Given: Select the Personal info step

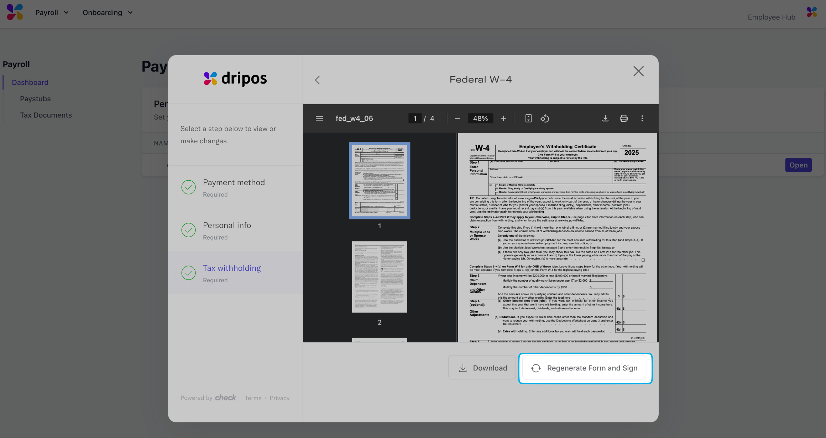Looking at the screenshot, I should click(x=227, y=230).
